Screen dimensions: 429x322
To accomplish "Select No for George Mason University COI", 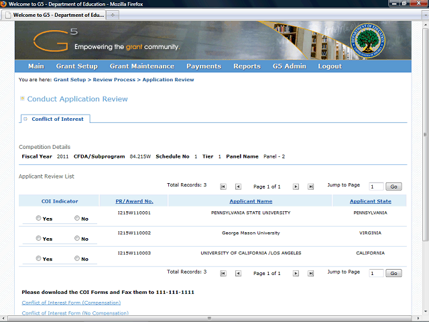I will click(x=77, y=239).
